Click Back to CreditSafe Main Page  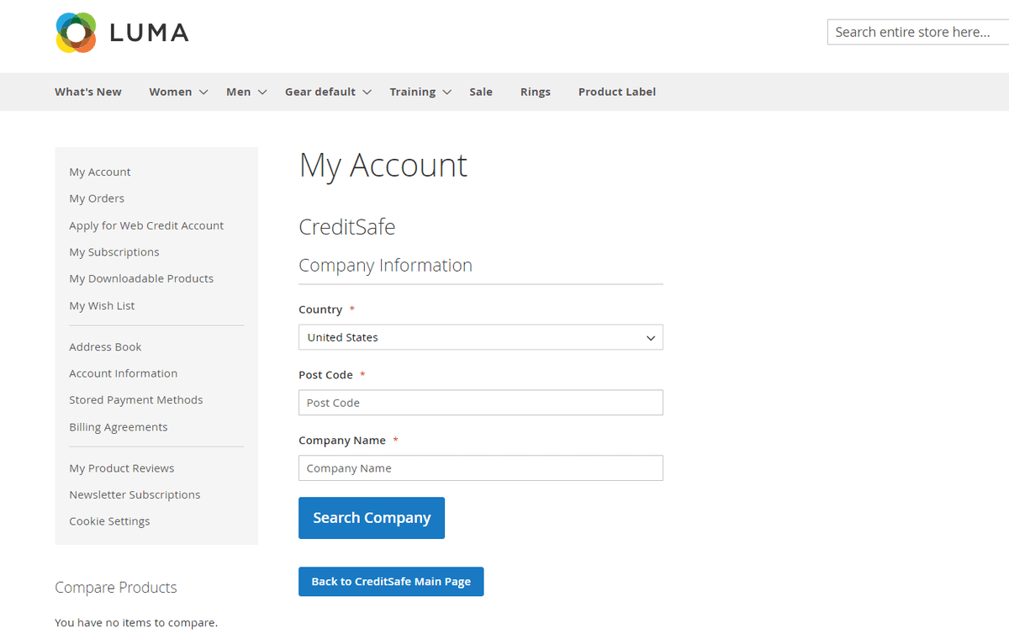(391, 581)
